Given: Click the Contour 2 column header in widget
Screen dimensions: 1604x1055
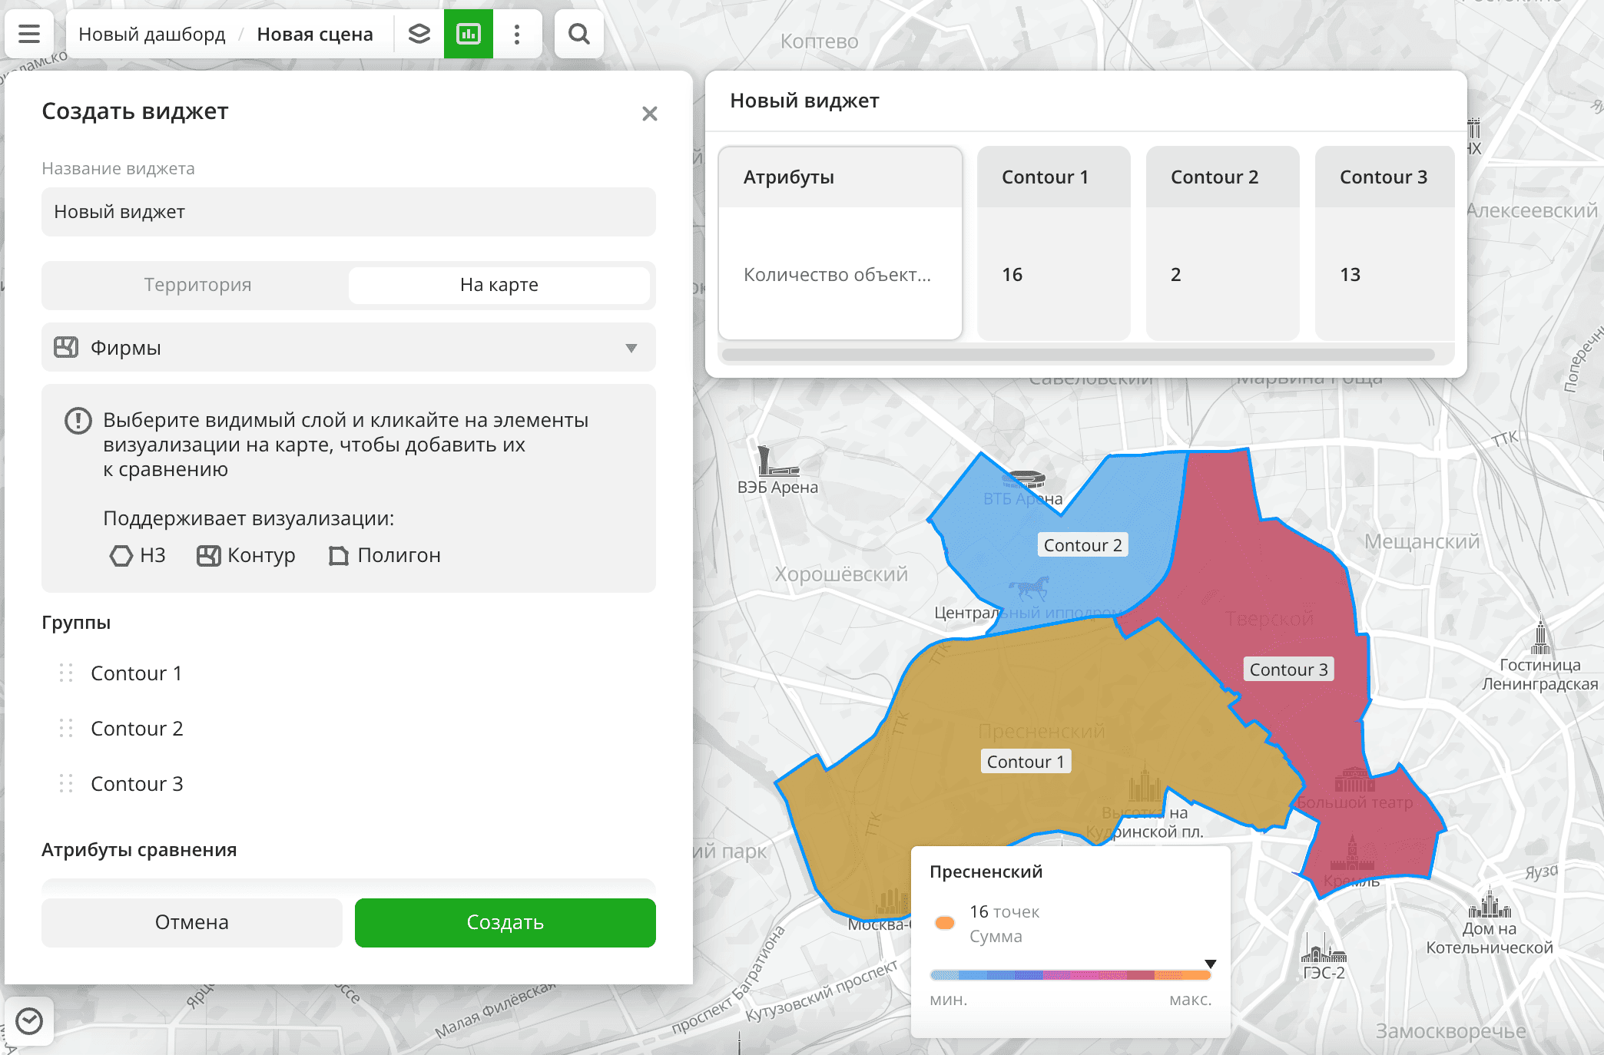Looking at the screenshot, I should 1223,177.
